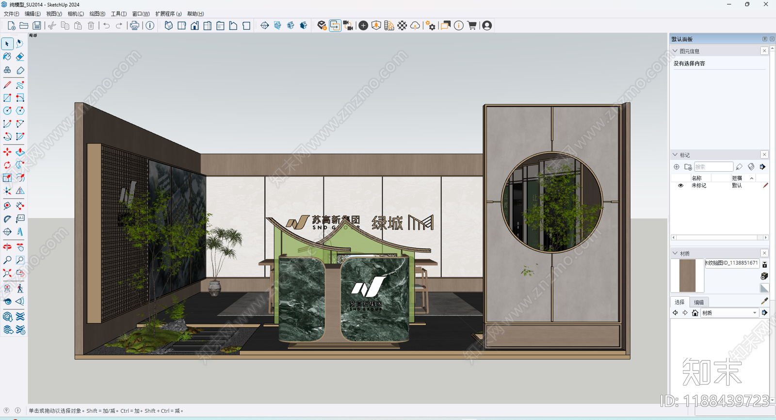
Task: Click the tag 搜索 search field
Action: [713, 167]
